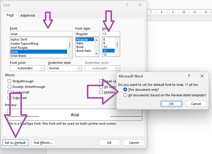Enable the All caps checkbox
The image size is (212, 154).
point(101,87)
